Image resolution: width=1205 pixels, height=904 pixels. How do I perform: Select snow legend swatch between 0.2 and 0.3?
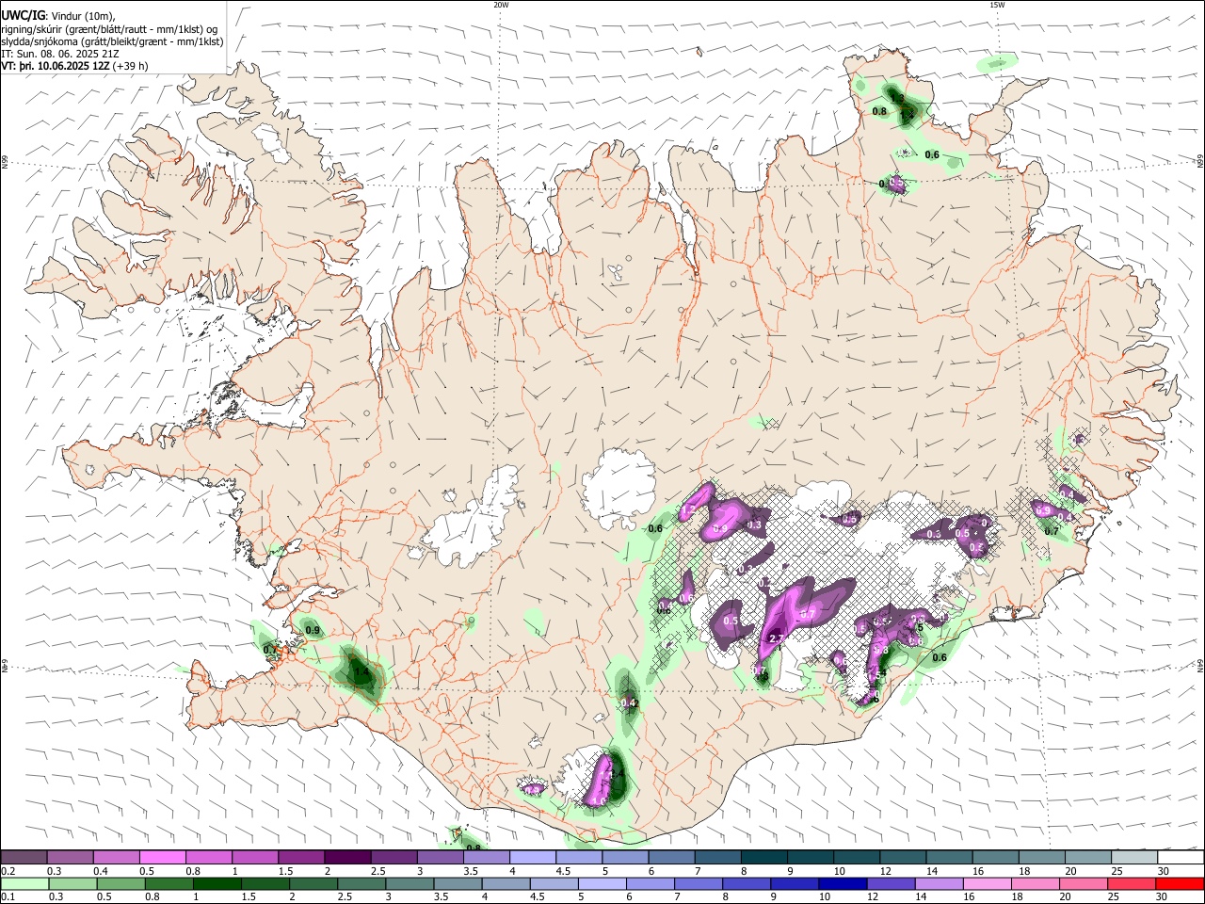pos(24,857)
